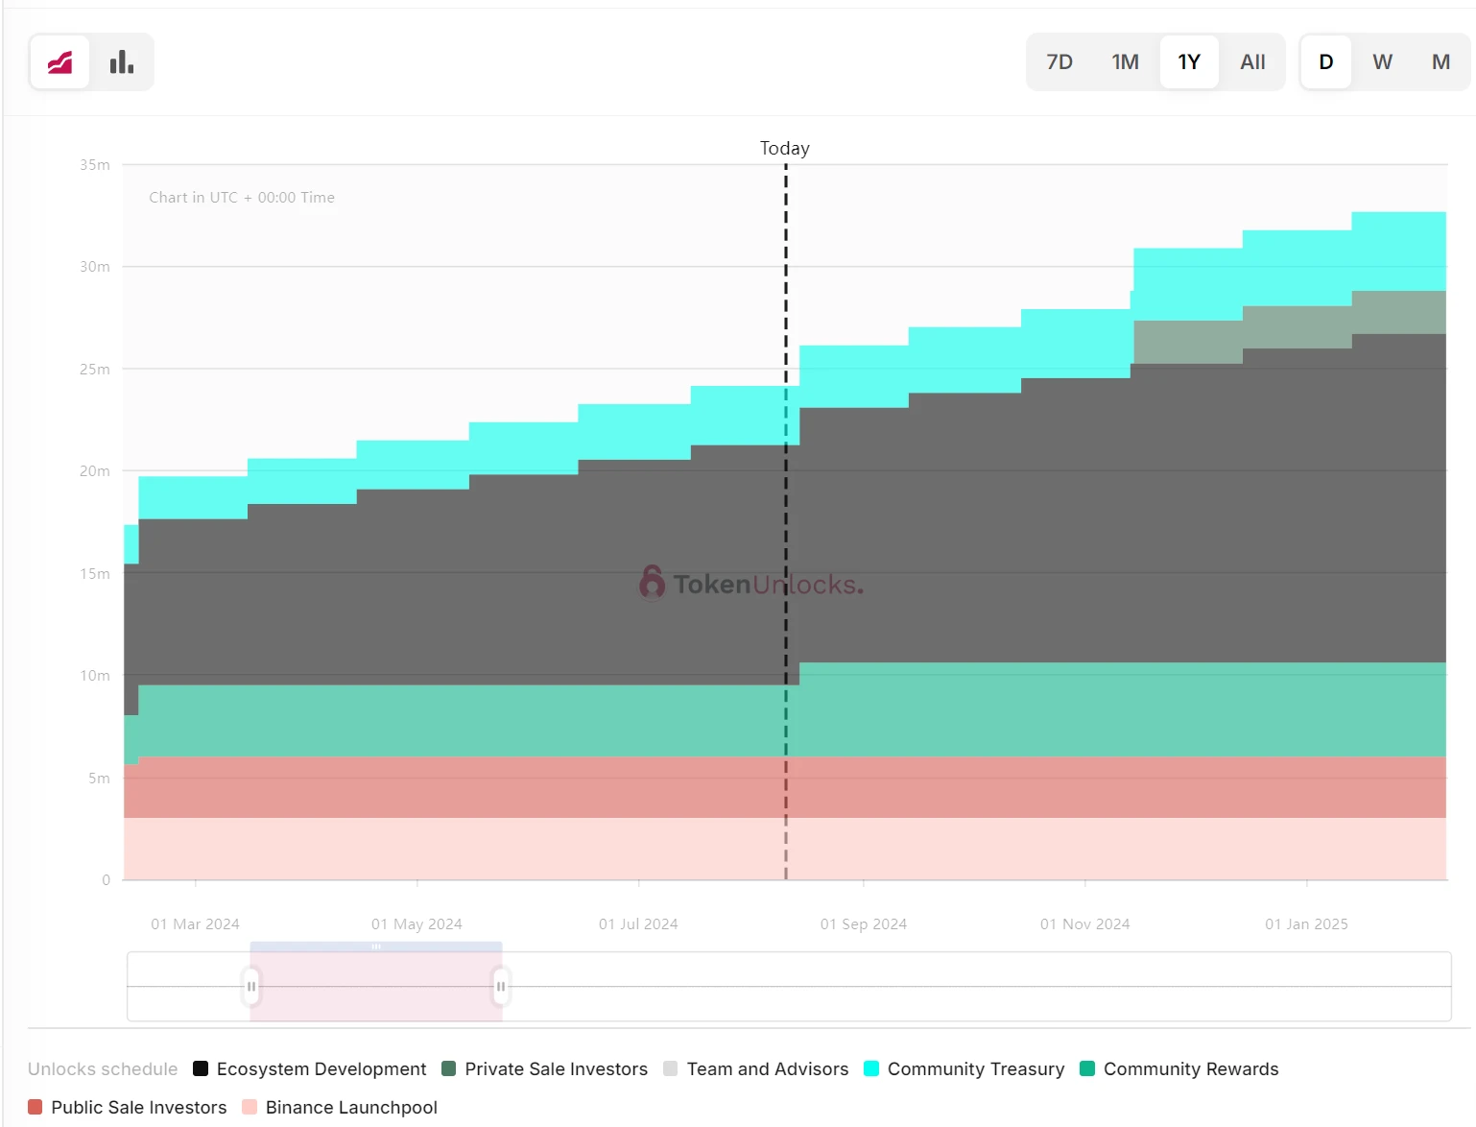Click the left range slider handle
The width and height of the screenshot is (1476, 1127).
tap(251, 986)
